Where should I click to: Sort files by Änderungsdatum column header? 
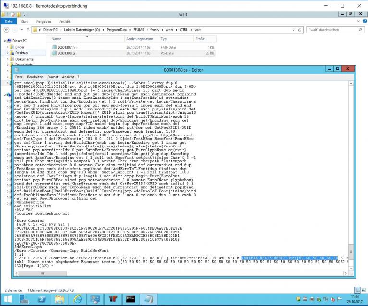(139, 39)
